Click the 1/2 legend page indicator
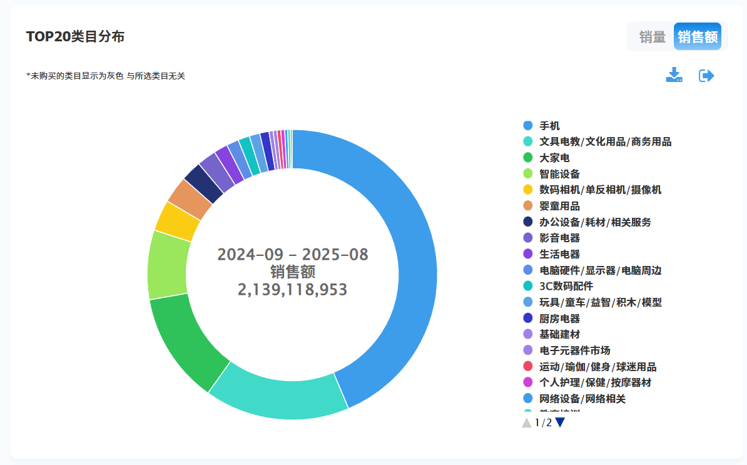747x465 pixels. (x=543, y=422)
